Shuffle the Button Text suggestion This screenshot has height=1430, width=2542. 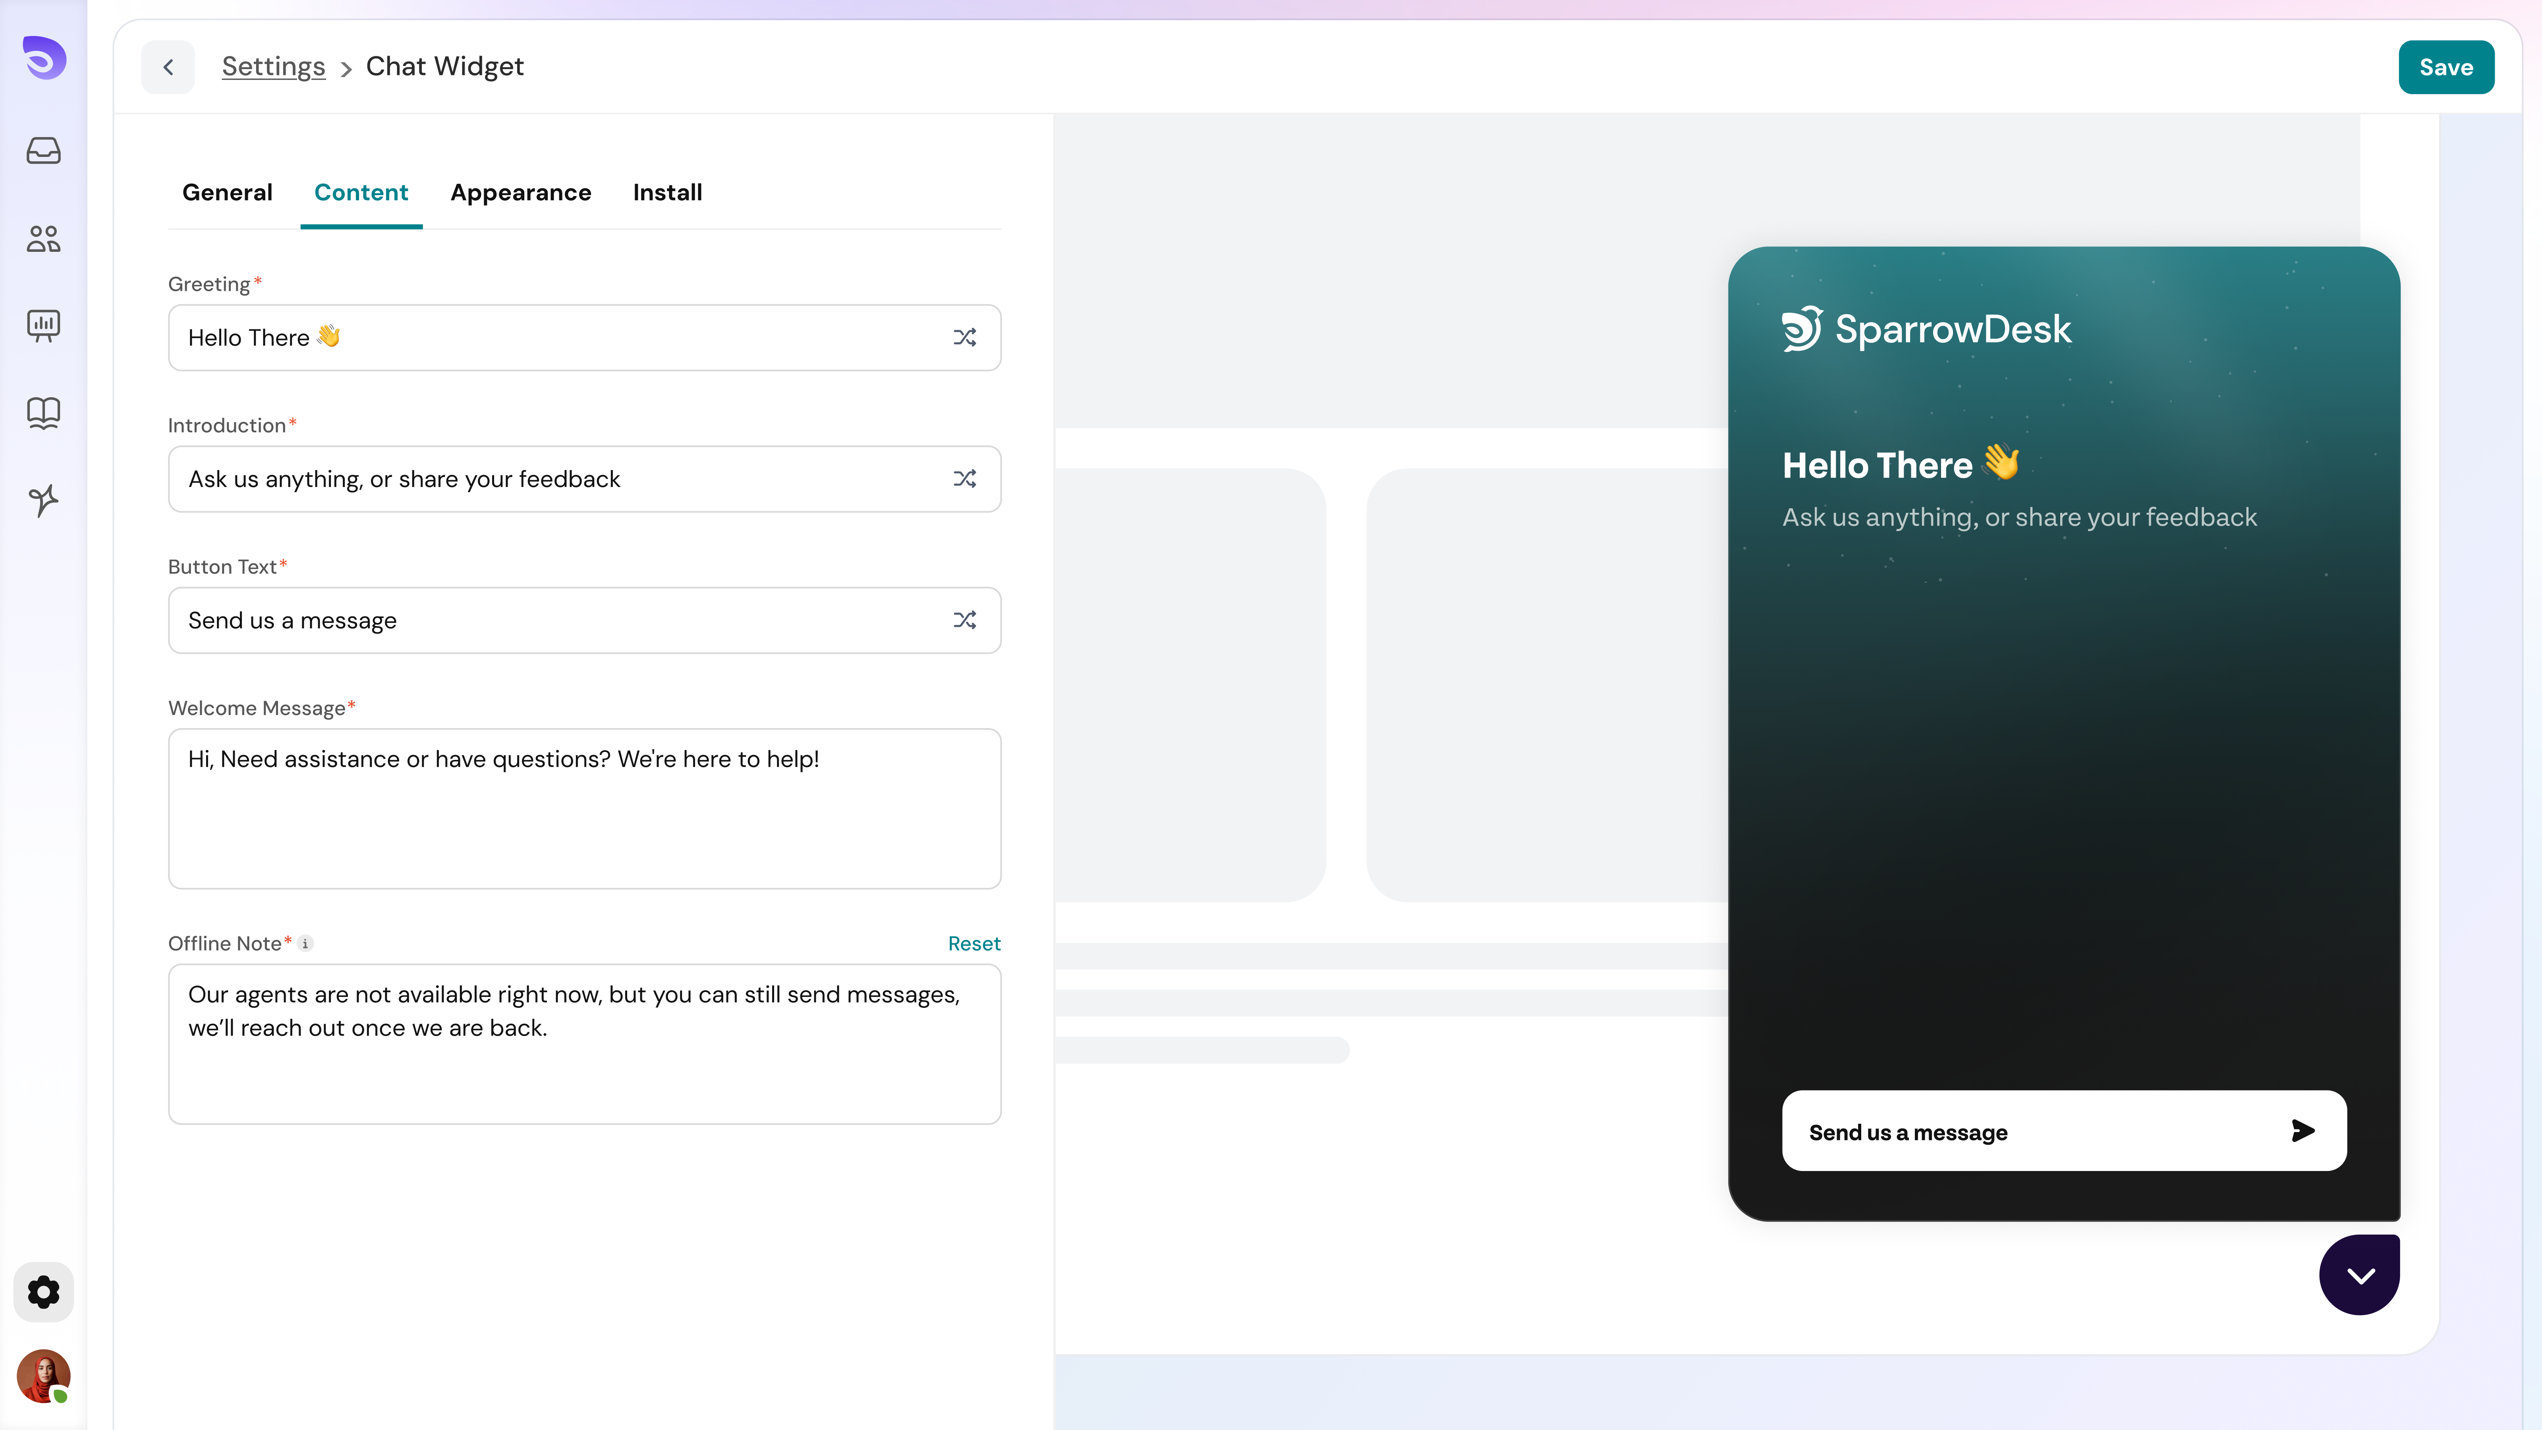[965, 620]
